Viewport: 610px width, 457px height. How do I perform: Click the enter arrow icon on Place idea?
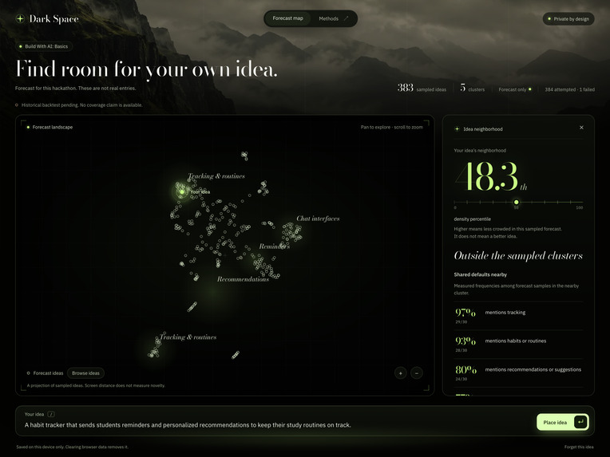click(x=580, y=422)
